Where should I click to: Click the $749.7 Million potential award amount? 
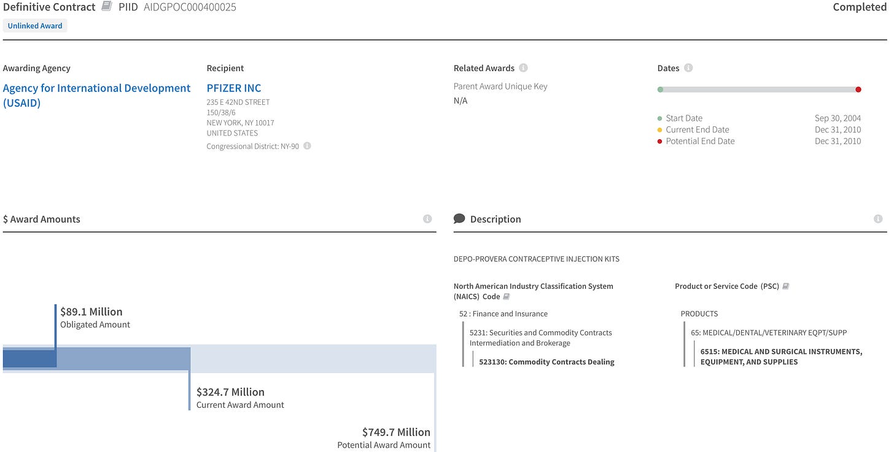[396, 432]
